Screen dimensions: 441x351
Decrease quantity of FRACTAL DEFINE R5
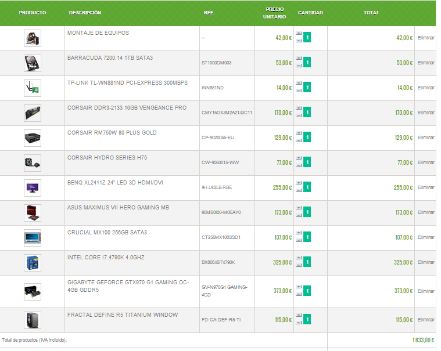tap(299, 323)
